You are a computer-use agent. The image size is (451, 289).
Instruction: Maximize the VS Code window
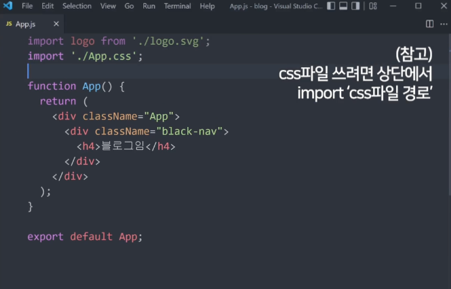tap(418, 5)
